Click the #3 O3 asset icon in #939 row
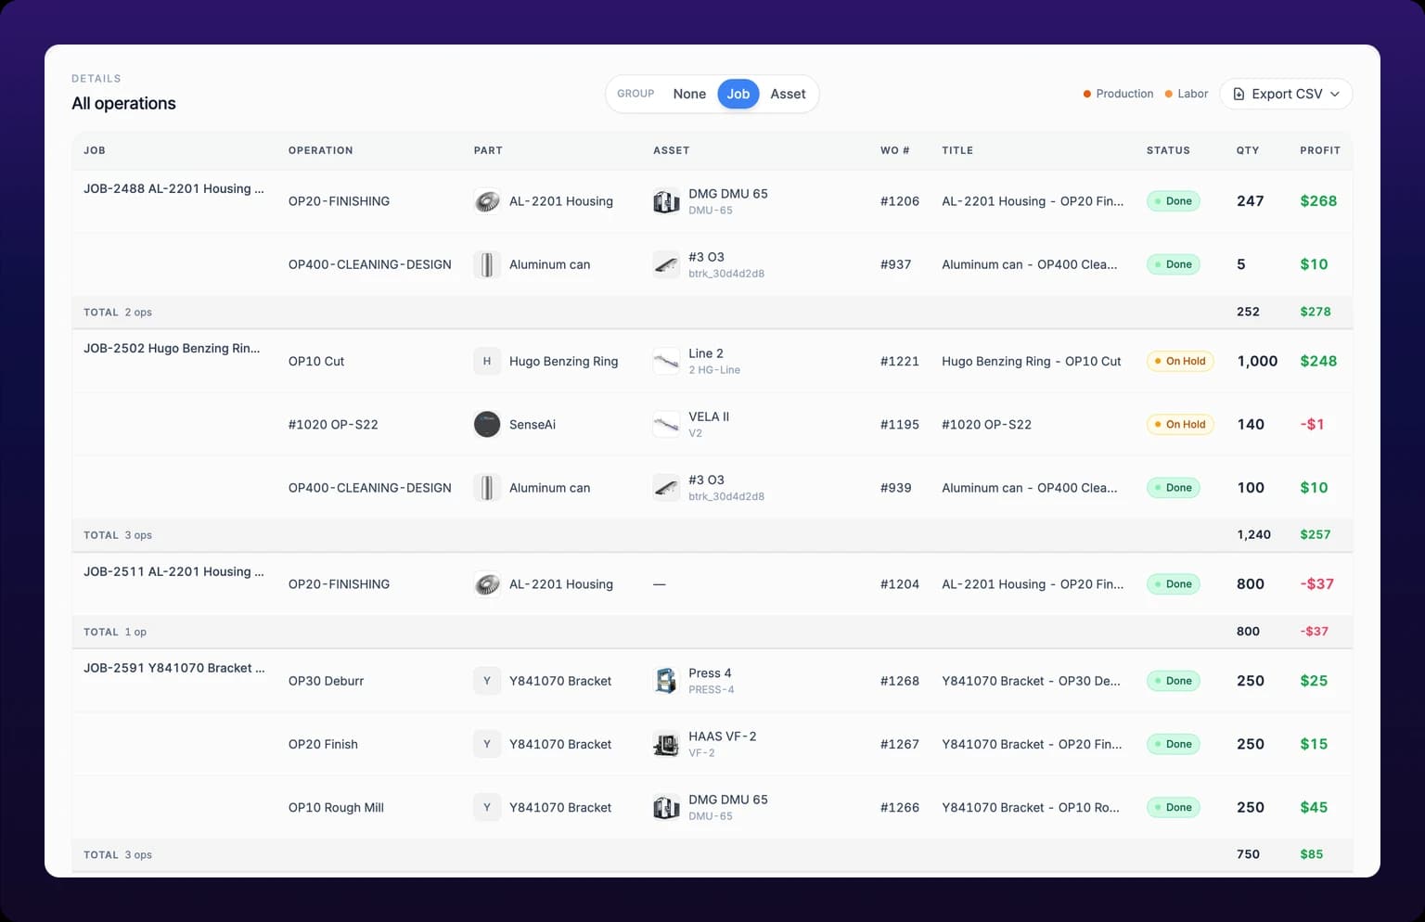 [x=666, y=487]
